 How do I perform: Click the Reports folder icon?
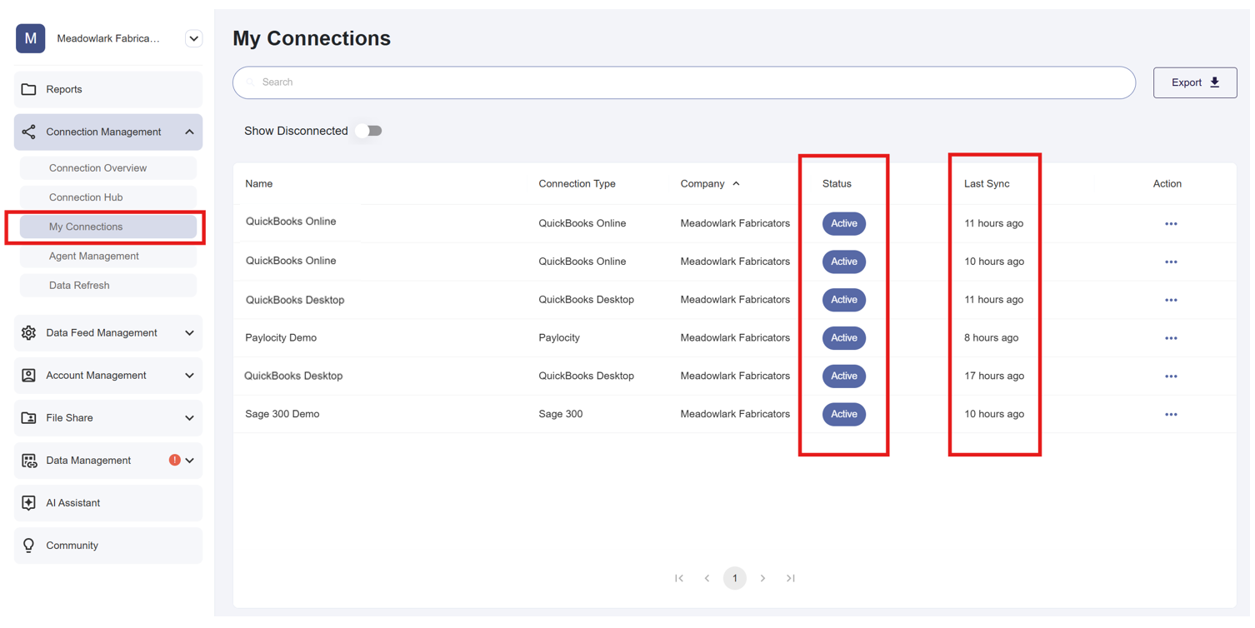pyautogui.click(x=28, y=89)
